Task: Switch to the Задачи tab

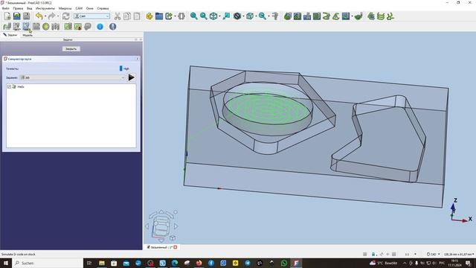Action: click(x=10, y=35)
